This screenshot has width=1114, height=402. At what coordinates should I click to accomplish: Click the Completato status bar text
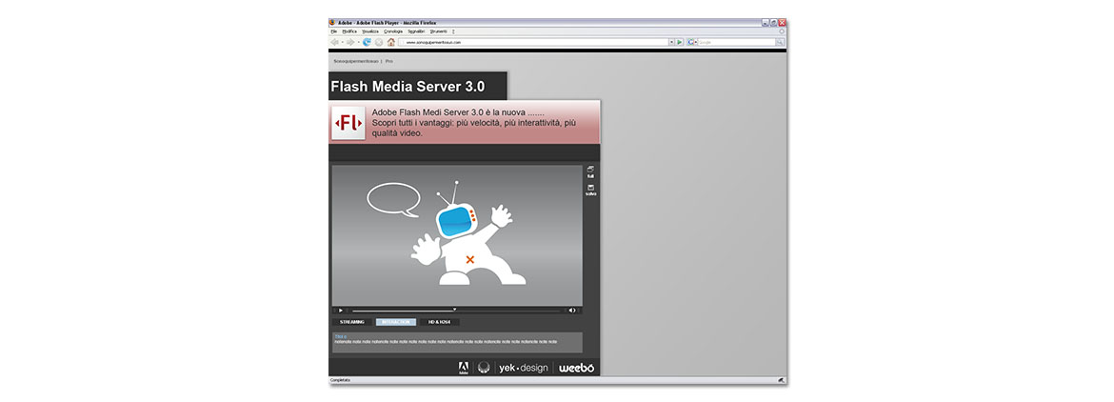click(340, 381)
